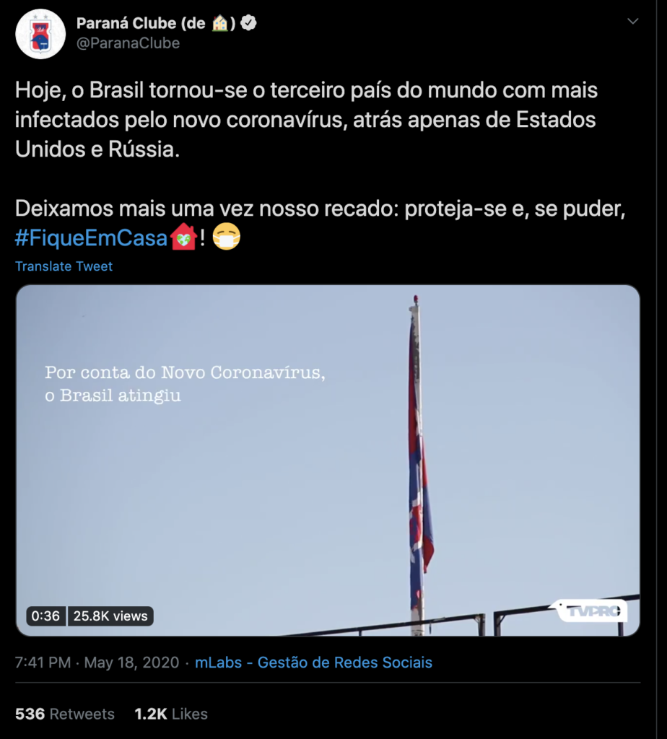
Task: Click the Paraná Clube profile avatar
Action: 41,34
